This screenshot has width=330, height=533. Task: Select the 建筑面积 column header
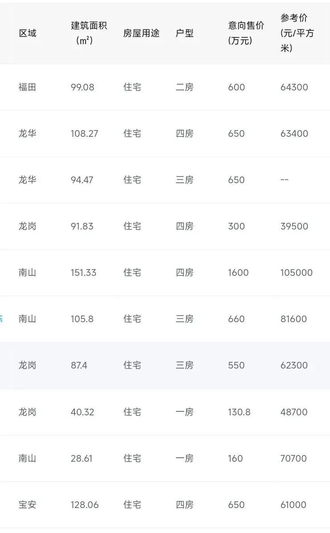click(88, 33)
